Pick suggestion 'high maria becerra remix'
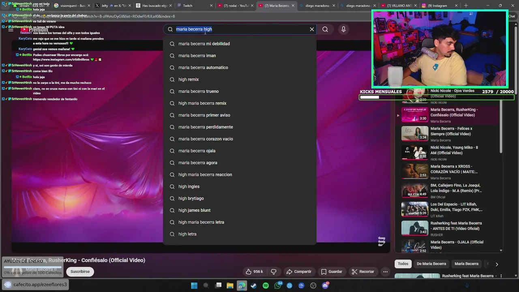519x292 pixels. 240,103
